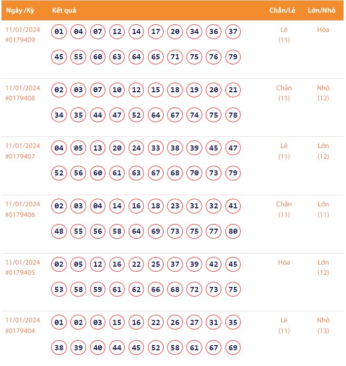Click ball 01 in draw #0179409
This screenshot has height=366, width=346.
pos(59,32)
